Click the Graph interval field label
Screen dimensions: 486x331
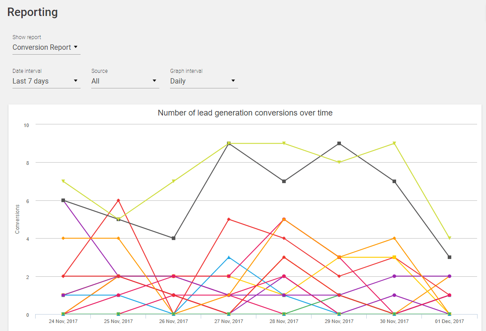(186, 71)
